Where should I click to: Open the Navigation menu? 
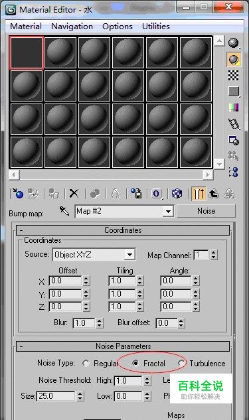72,27
